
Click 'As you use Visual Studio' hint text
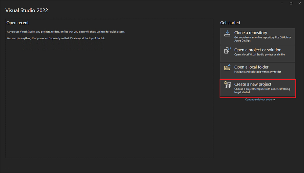pyautogui.click(x=66, y=32)
